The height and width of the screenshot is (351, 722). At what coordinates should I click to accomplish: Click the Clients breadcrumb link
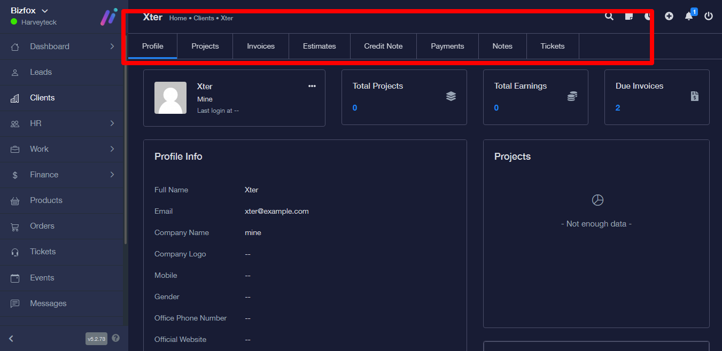[x=204, y=18]
